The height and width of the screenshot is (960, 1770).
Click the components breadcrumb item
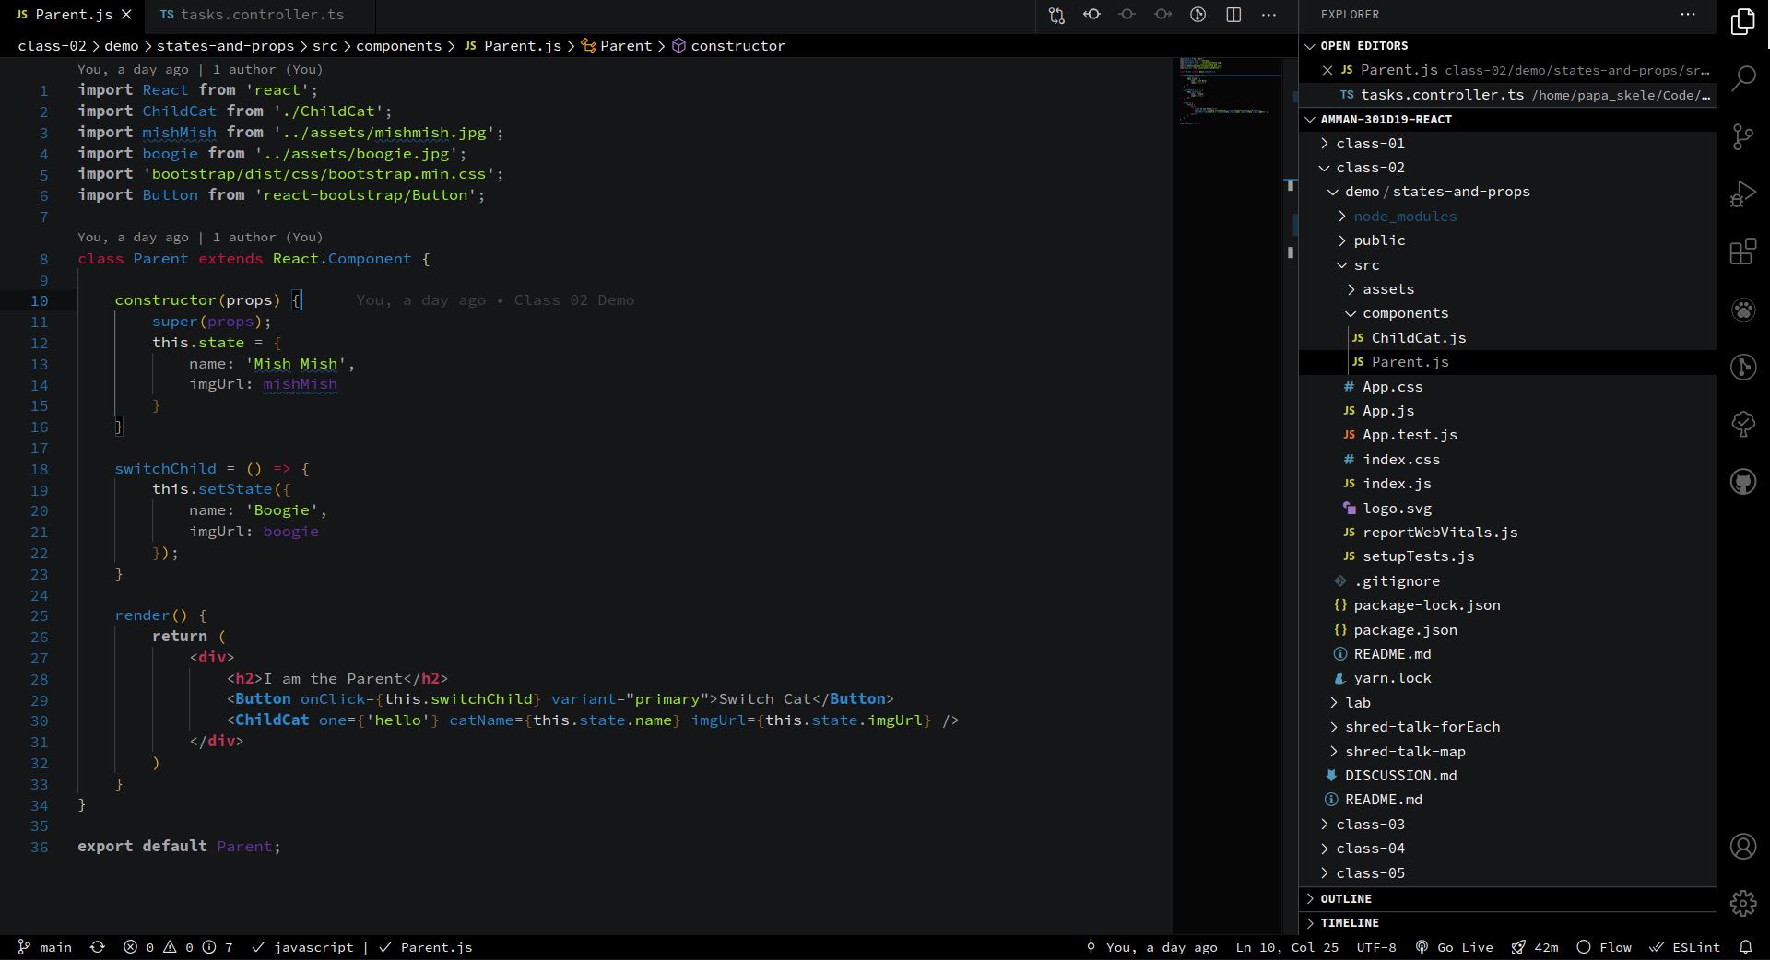coord(398,46)
